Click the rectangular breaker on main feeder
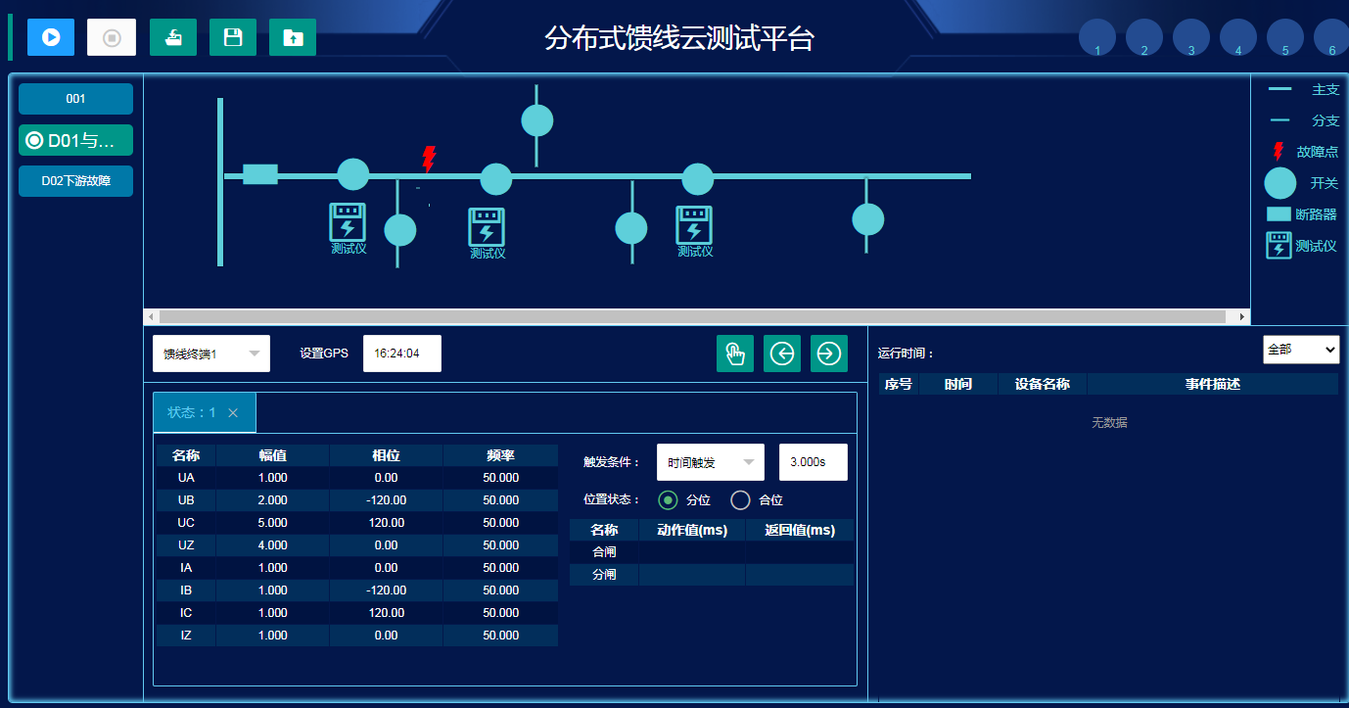 pos(260,175)
